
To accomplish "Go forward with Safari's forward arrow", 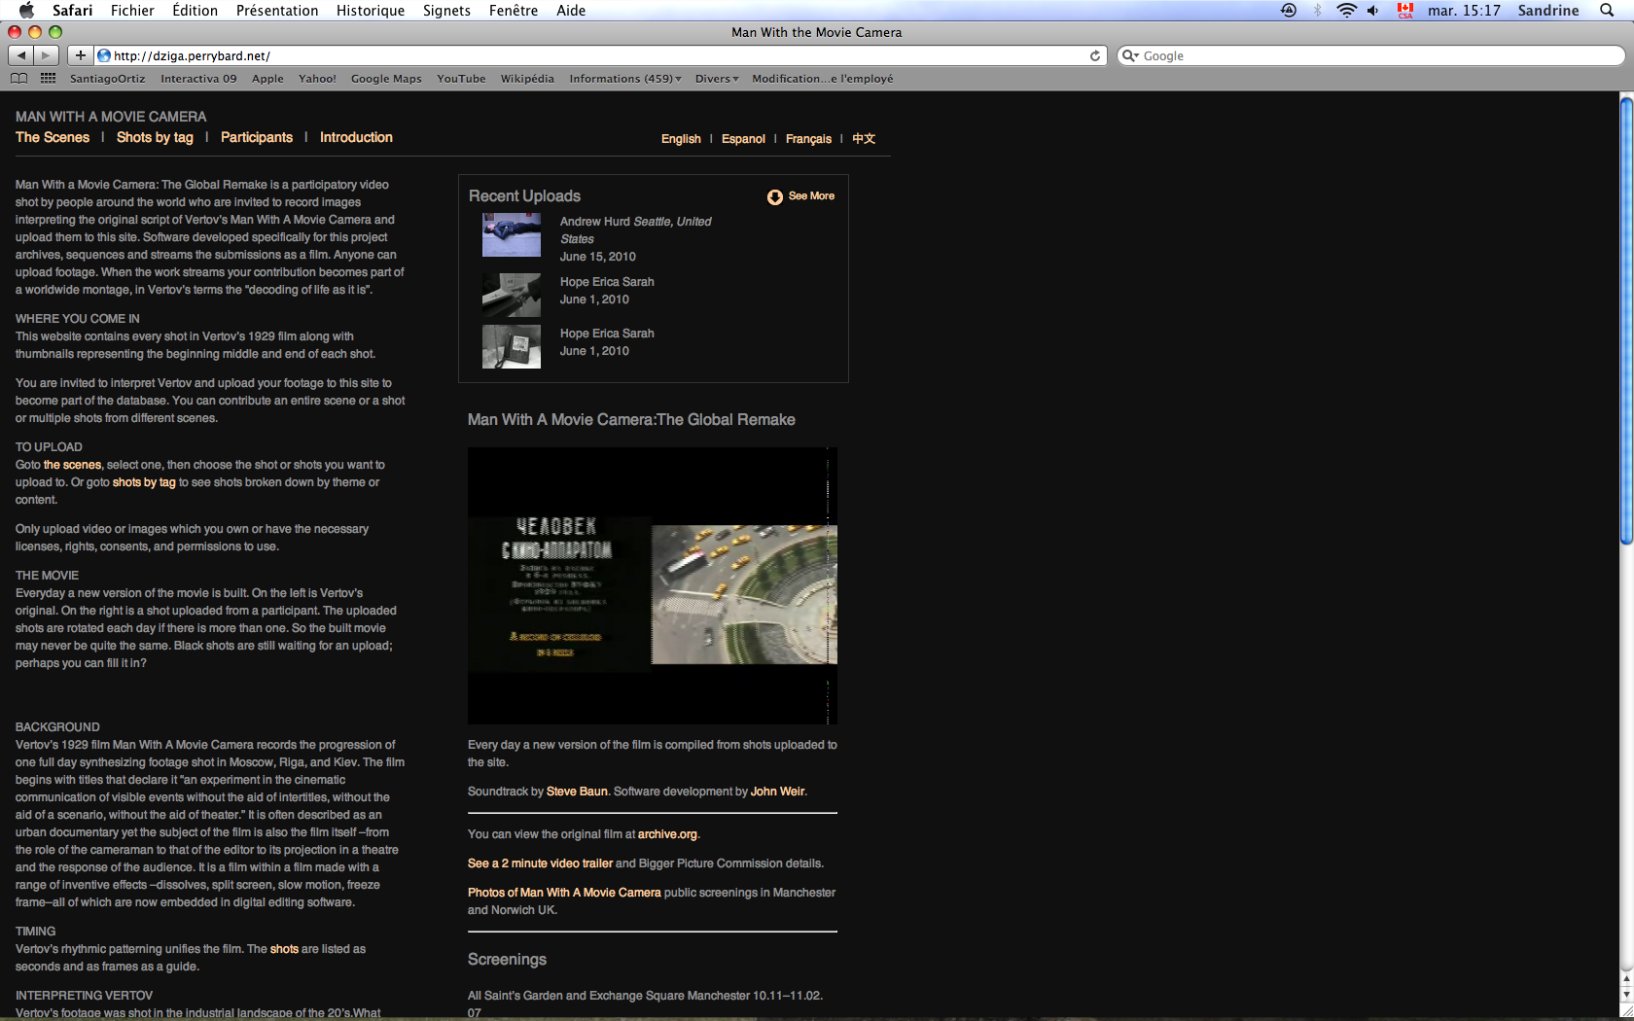I will 47,55.
